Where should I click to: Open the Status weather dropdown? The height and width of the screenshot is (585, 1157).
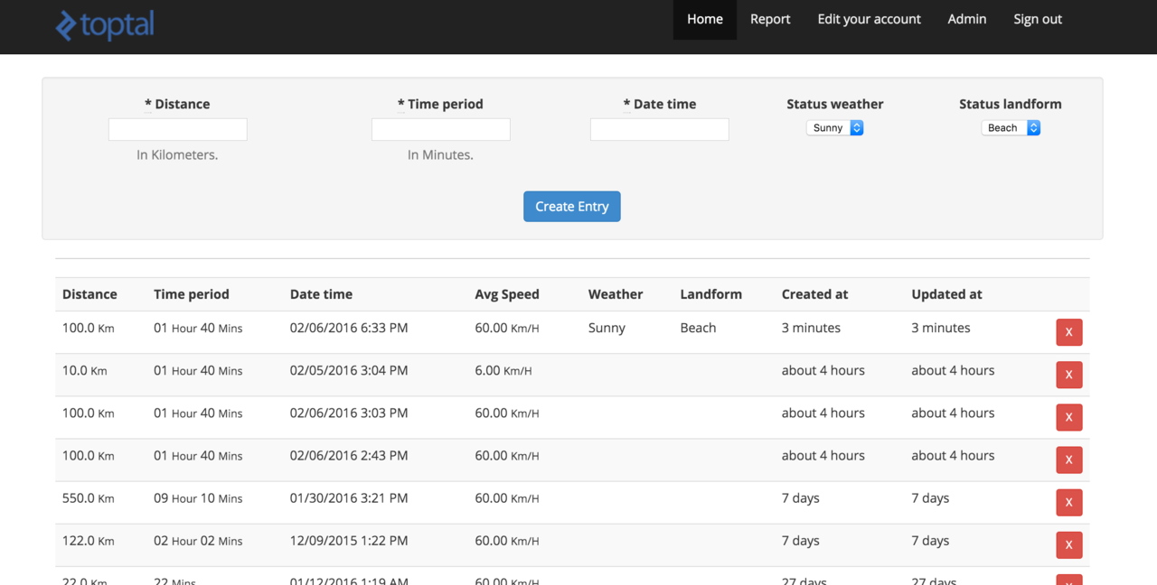coord(834,128)
